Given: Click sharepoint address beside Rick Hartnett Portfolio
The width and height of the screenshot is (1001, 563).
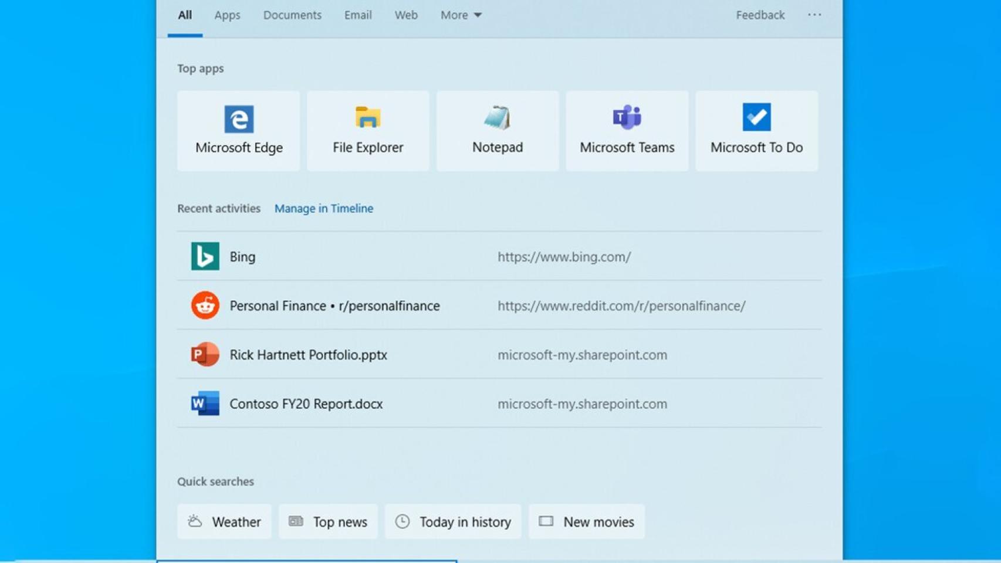Looking at the screenshot, I should (582, 355).
